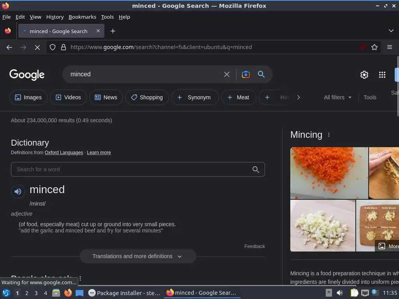Filter results by Images

(x=28, y=97)
